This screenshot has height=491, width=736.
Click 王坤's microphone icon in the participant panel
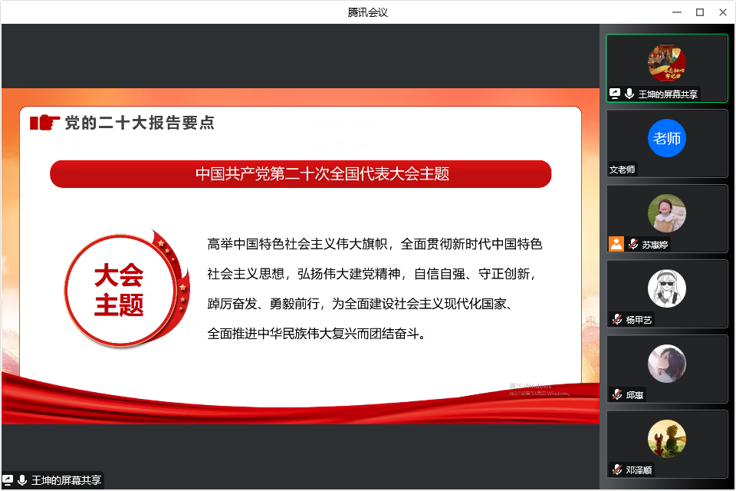629,94
